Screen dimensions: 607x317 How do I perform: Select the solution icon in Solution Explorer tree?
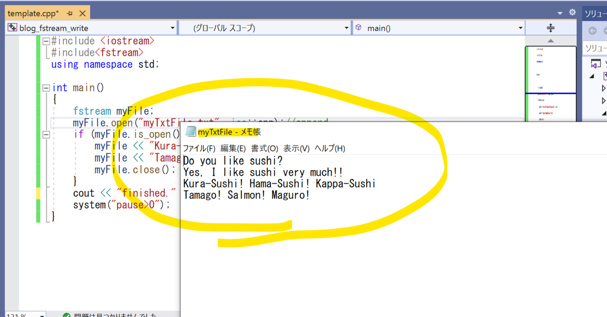click(x=597, y=65)
